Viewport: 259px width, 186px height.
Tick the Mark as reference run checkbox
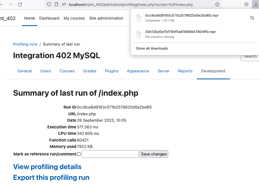coord(79,154)
